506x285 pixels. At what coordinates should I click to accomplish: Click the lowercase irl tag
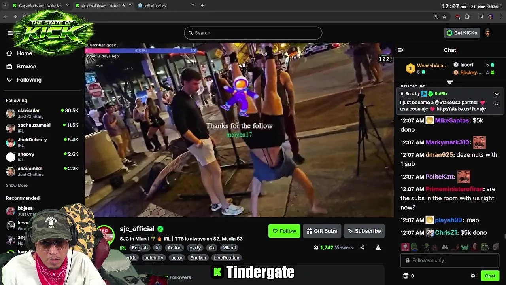point(157,248)
